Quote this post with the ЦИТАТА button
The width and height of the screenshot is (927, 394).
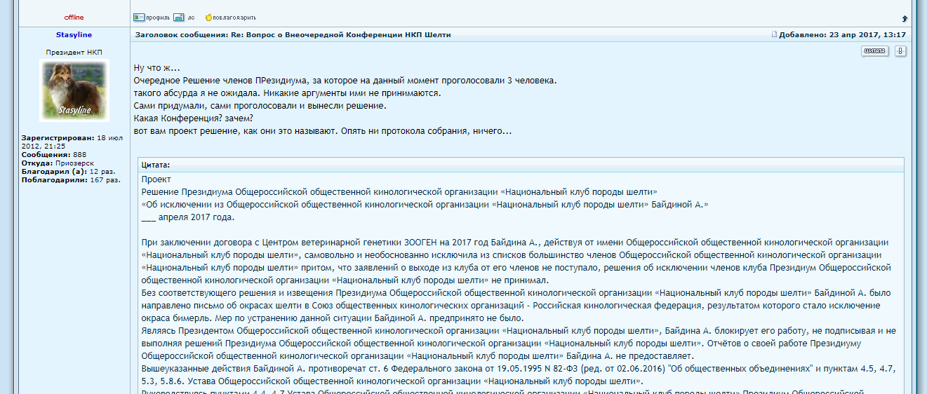pyautogui.click(x=875, y=50)
